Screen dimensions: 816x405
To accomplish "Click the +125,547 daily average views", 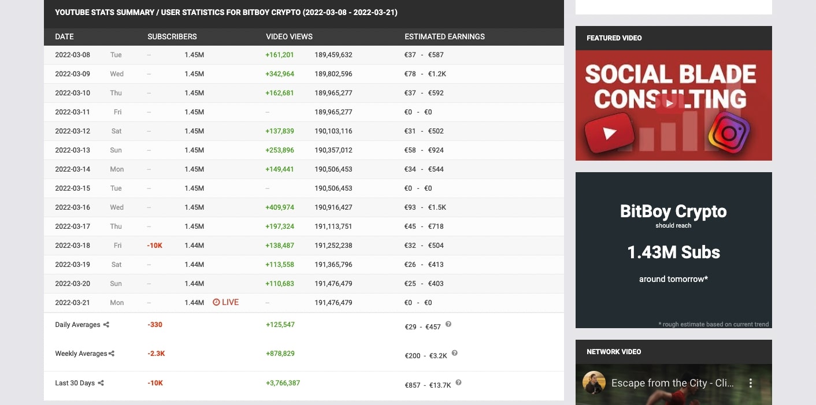I will click(280, 325).
